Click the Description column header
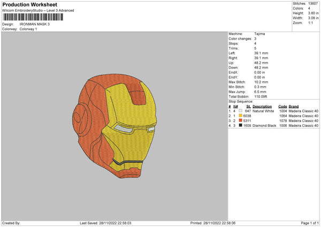Image resolution: width=321 pixels, height=227 pixels. (262, 107)
